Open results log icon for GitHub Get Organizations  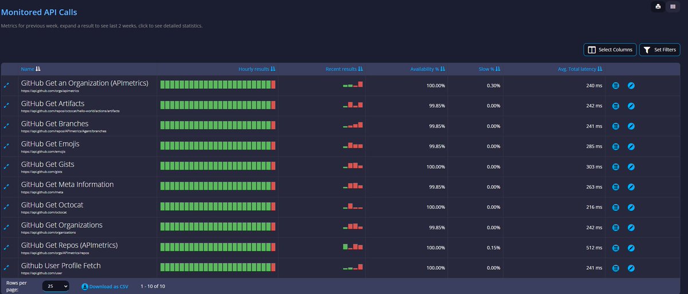(616, 228)
